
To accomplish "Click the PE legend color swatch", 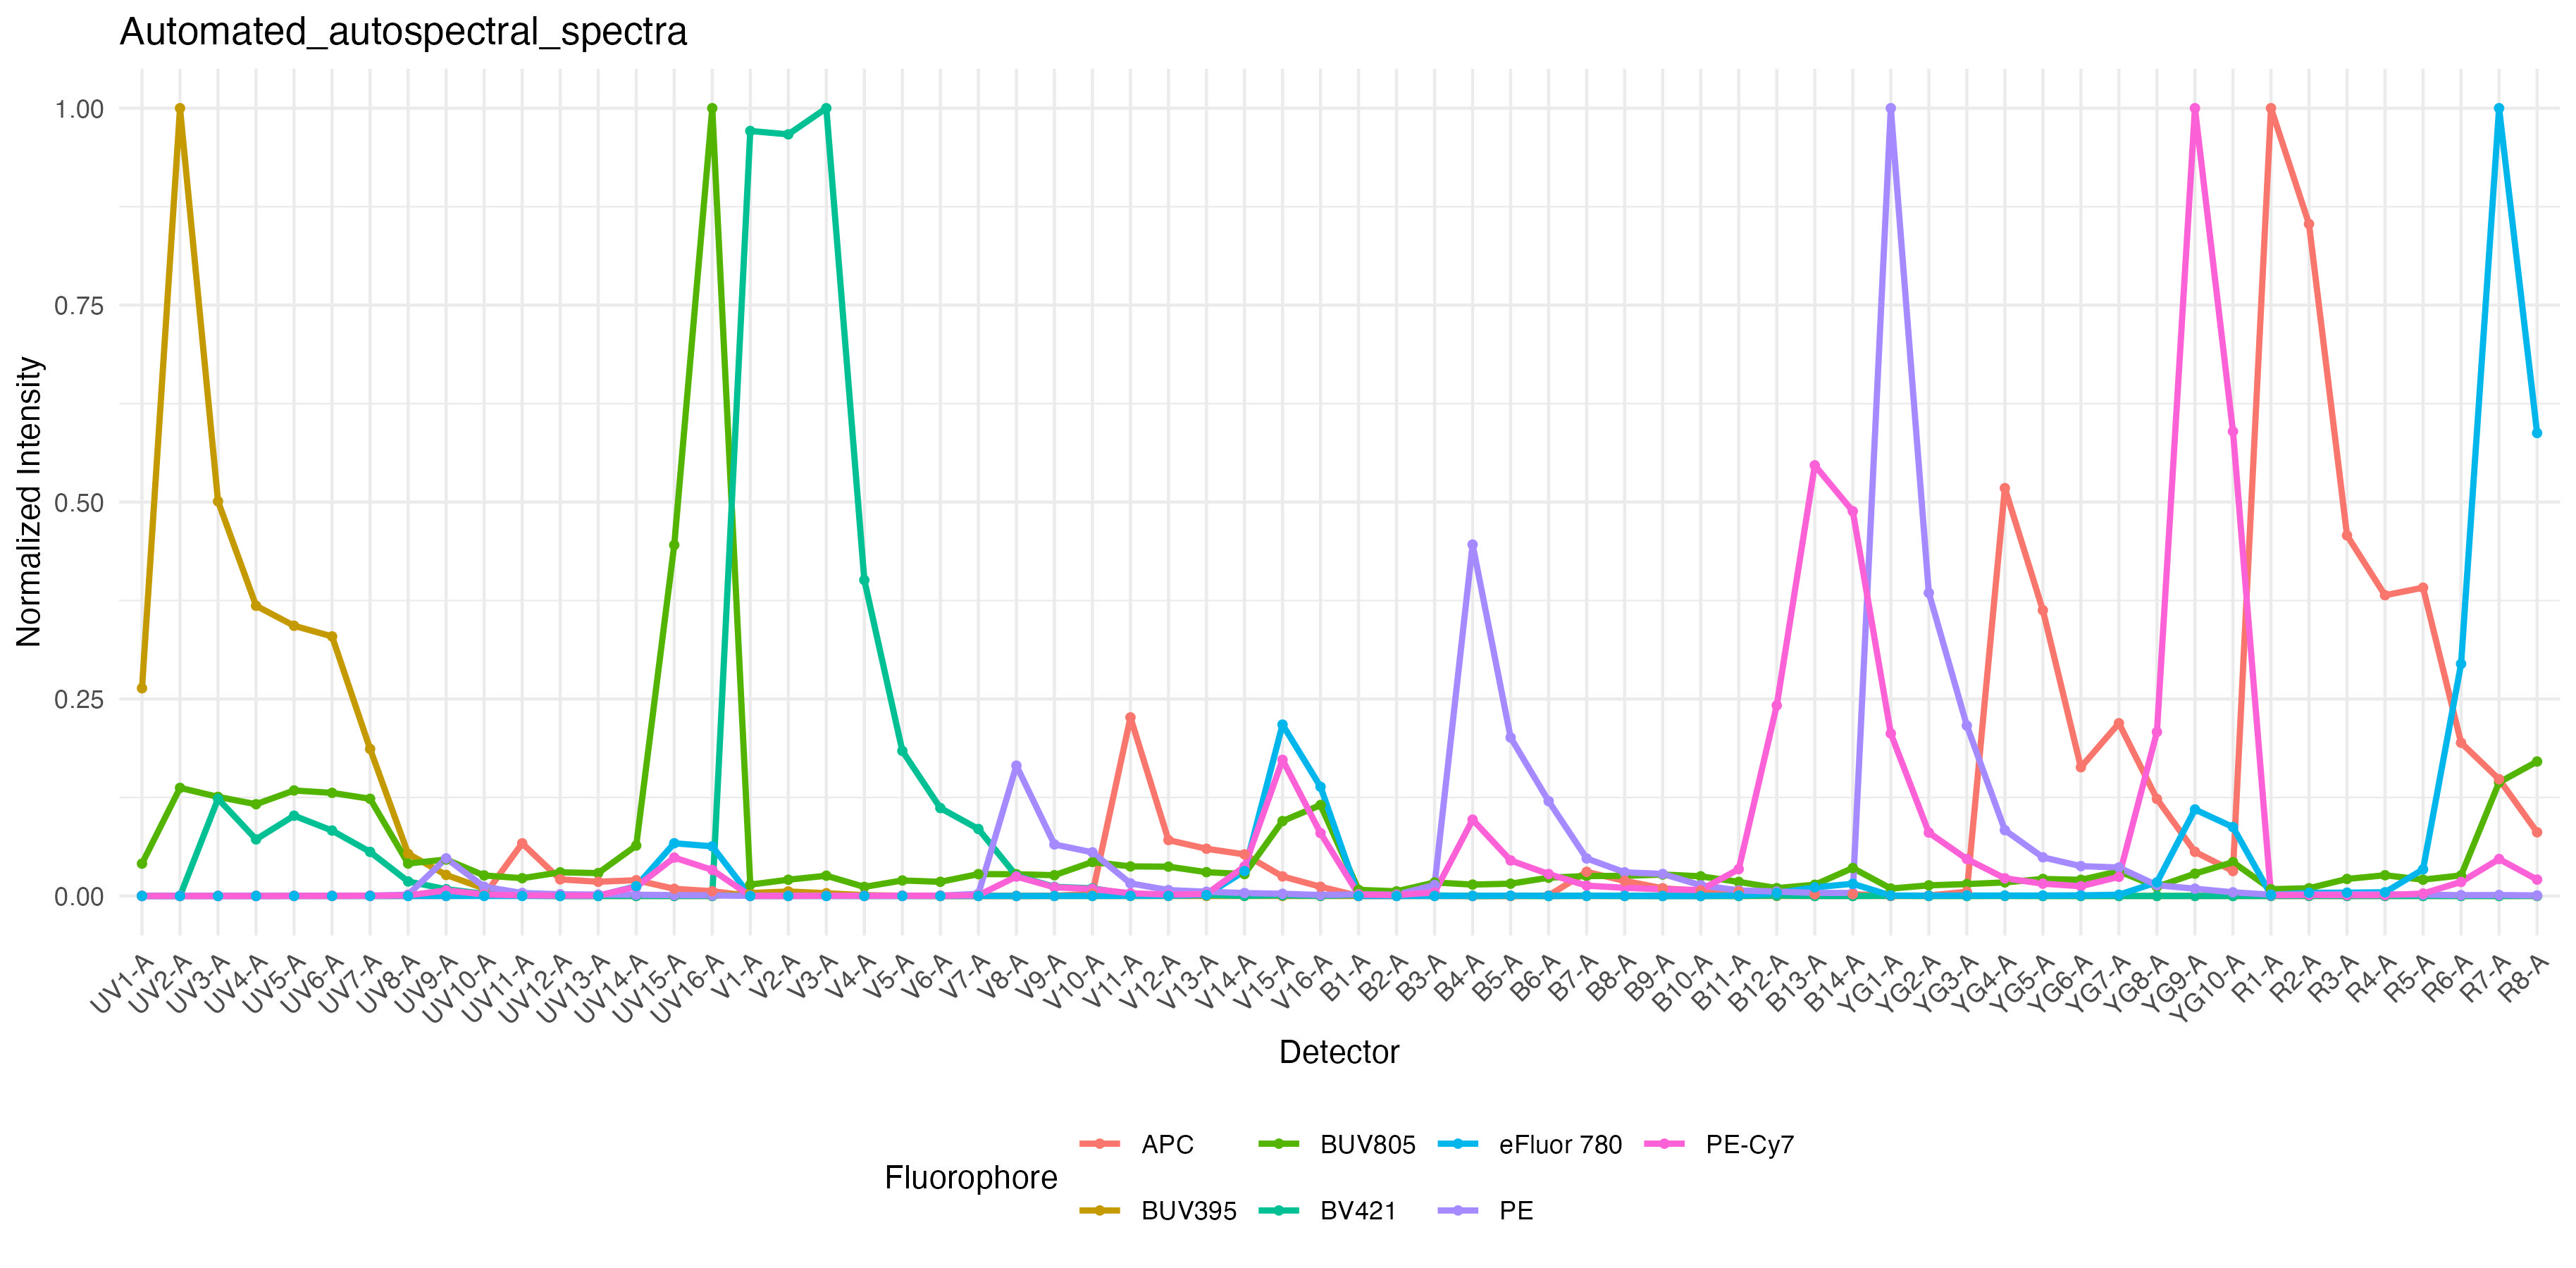I will 1458,1210.
